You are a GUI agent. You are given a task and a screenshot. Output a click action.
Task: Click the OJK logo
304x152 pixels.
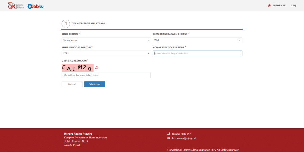[16, 6]
